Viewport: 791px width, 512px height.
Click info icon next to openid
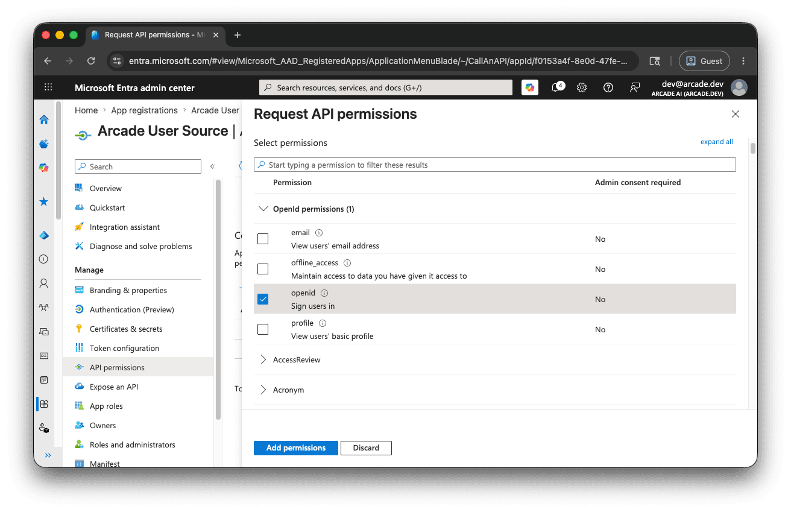(x=324, y=293)
